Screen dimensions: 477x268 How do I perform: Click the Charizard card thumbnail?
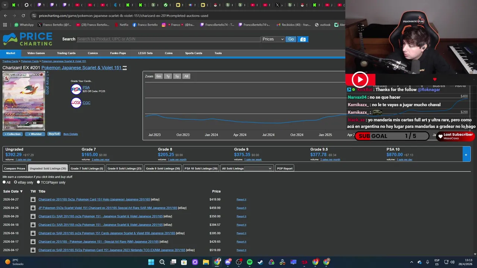(23, 101)
